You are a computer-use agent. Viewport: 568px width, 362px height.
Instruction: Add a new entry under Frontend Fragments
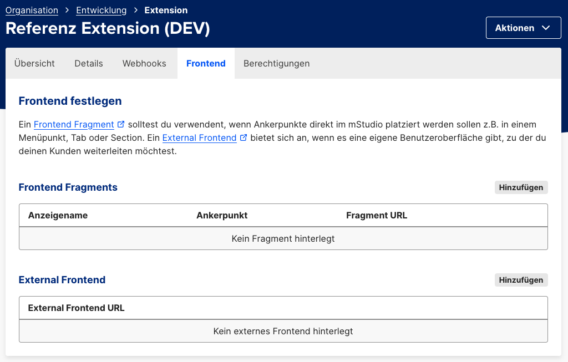coord(521,187)
